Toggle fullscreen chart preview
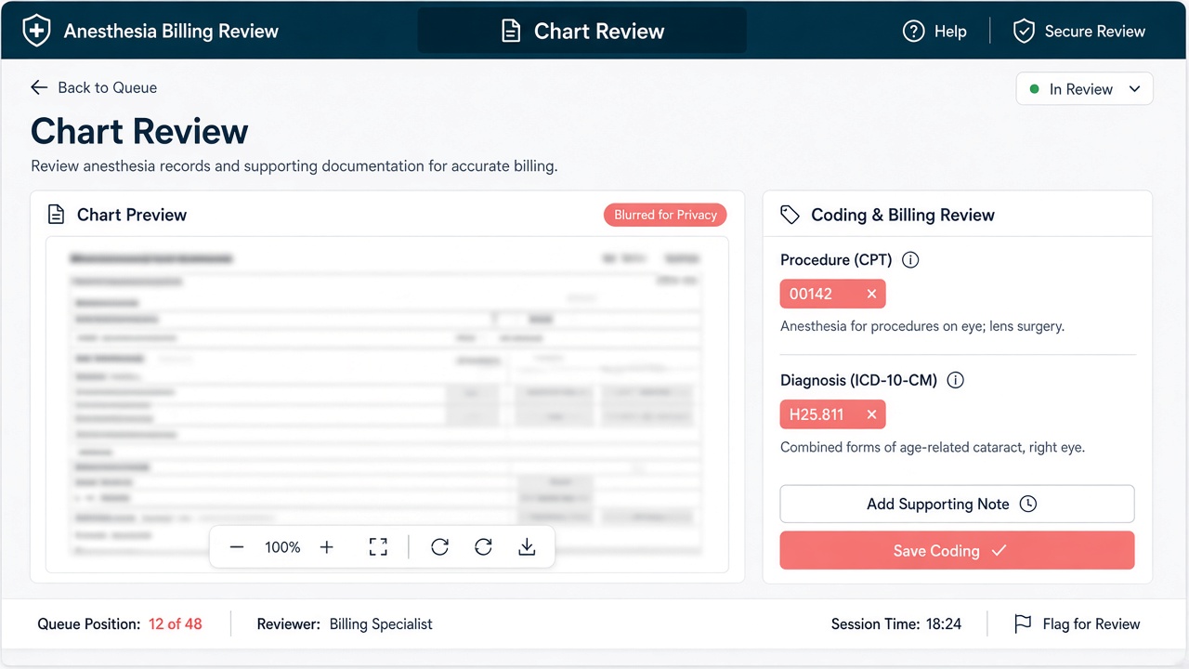 [x=378, y=547]
